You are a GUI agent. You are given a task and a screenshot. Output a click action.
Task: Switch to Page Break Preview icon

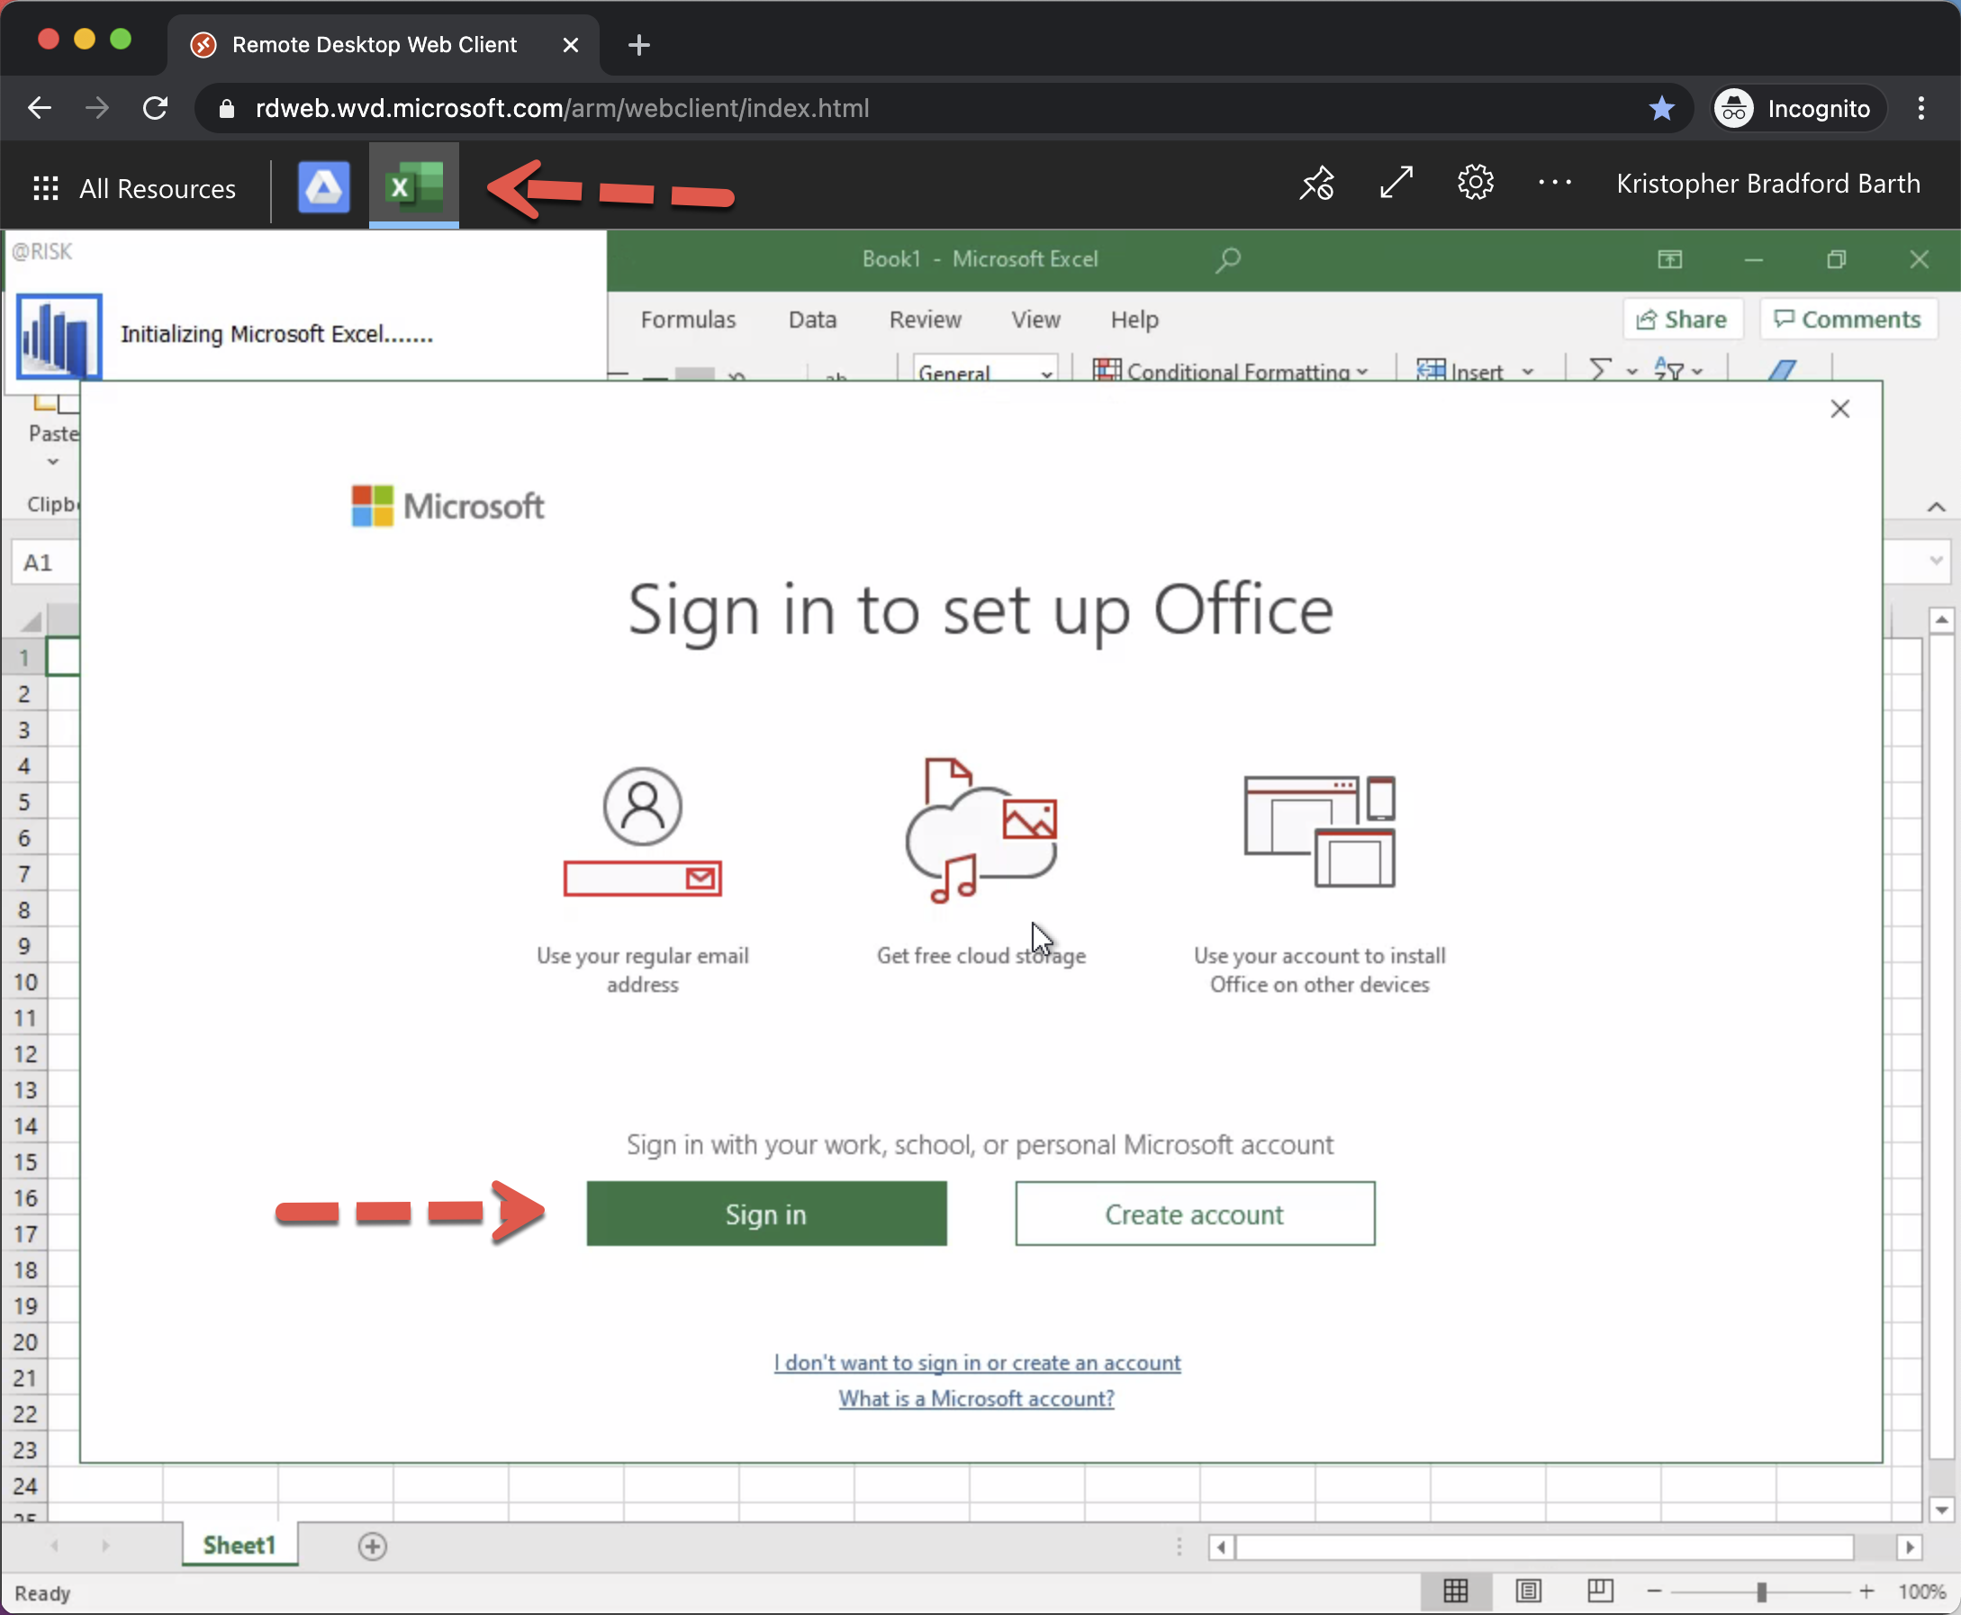tap(1601, 1592)
